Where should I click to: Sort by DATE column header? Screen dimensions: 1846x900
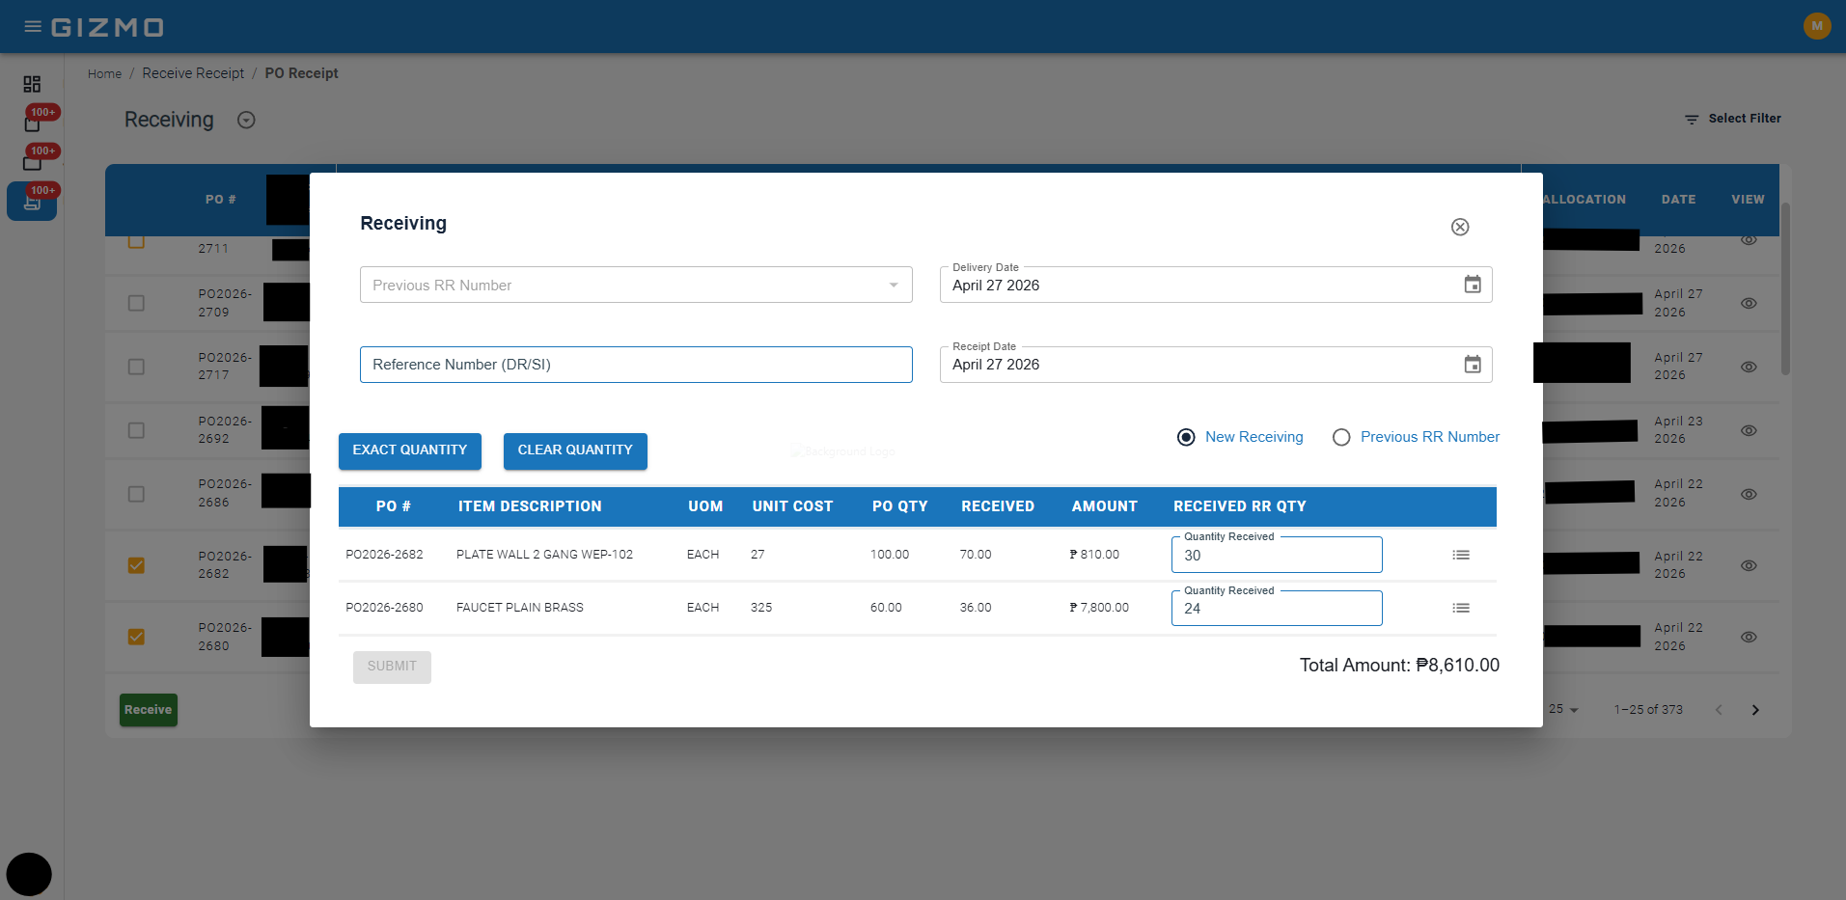click(1678, 200)
